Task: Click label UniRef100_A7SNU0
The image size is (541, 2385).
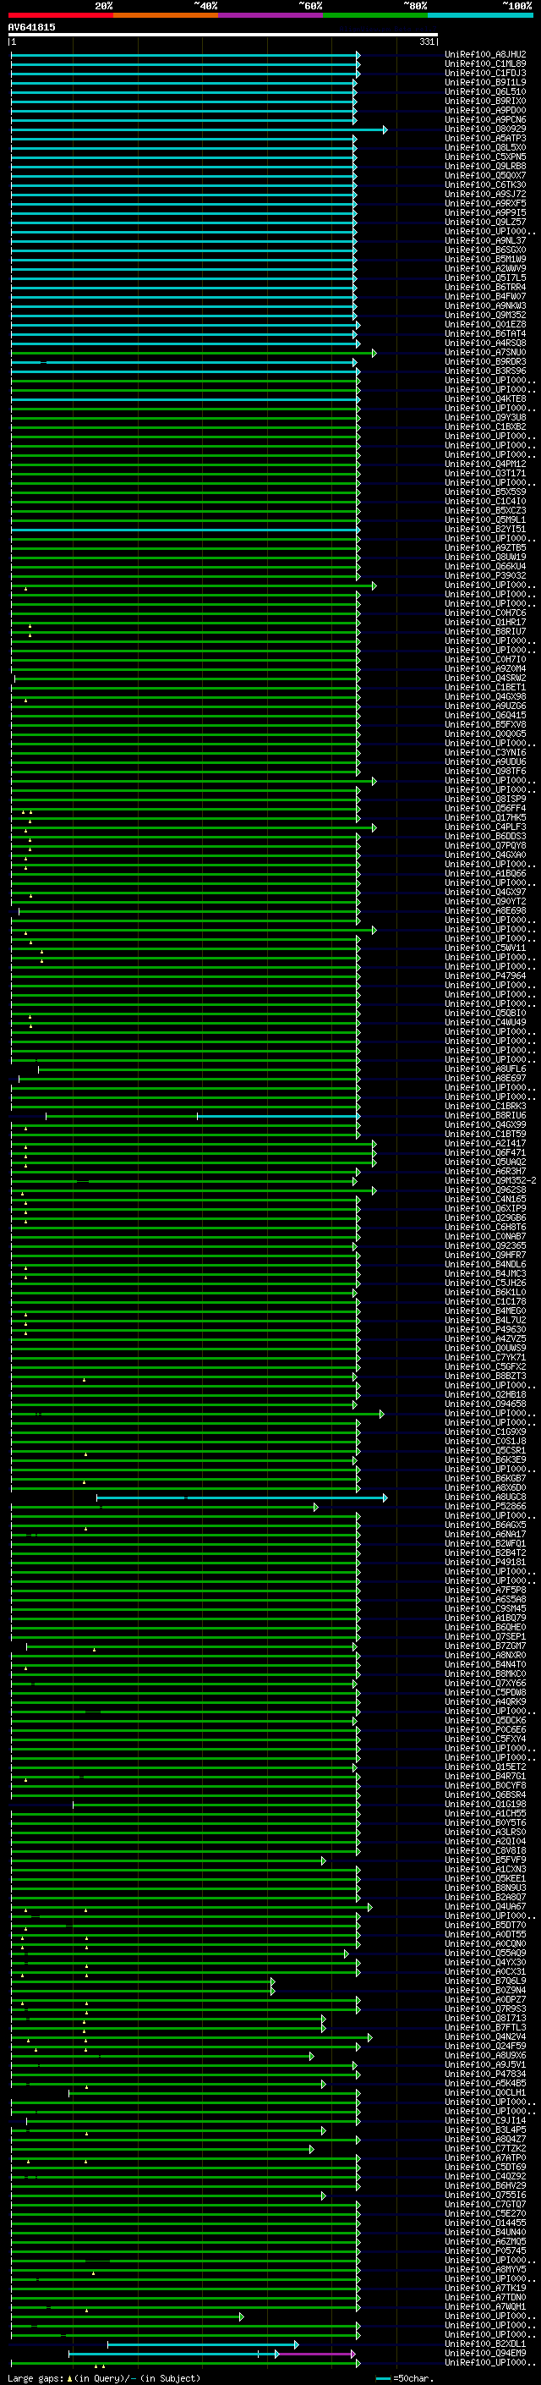Action: [485, 353]
